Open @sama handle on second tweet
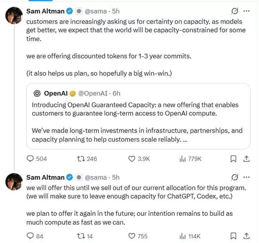259x243 pixels. pos(96,177)
